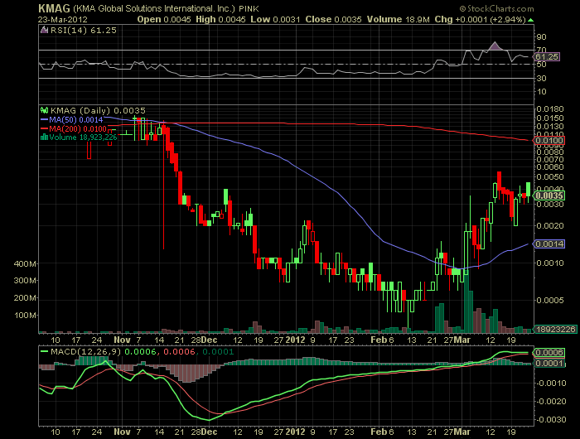This screenshot has width=580, height=439.
Task: Click the 400M volume axis label
Action: [x=25, y=263]
